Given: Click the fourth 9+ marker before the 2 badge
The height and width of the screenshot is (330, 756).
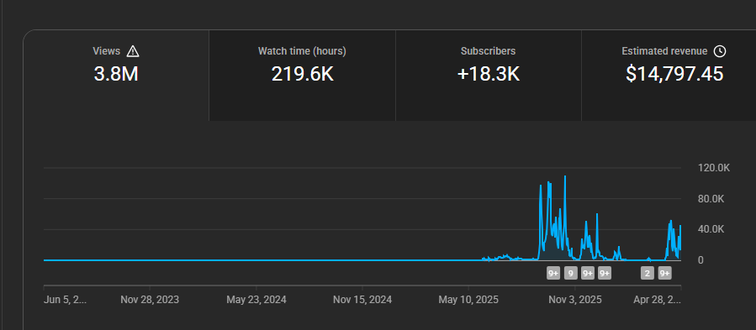Looking at the screenshot, I should pyautogui.click(x=605, y=273).
